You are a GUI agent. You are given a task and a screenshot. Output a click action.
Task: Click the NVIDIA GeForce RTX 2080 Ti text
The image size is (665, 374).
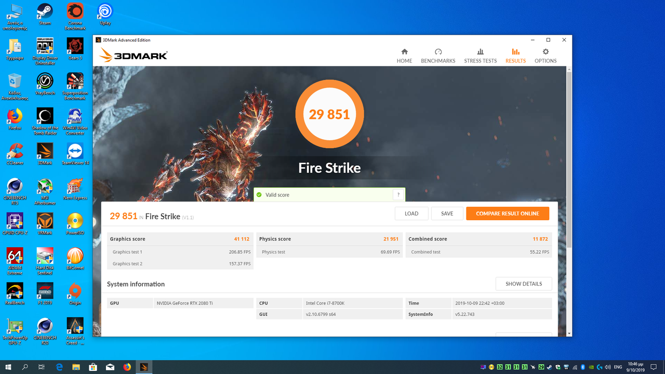[184, 303]
